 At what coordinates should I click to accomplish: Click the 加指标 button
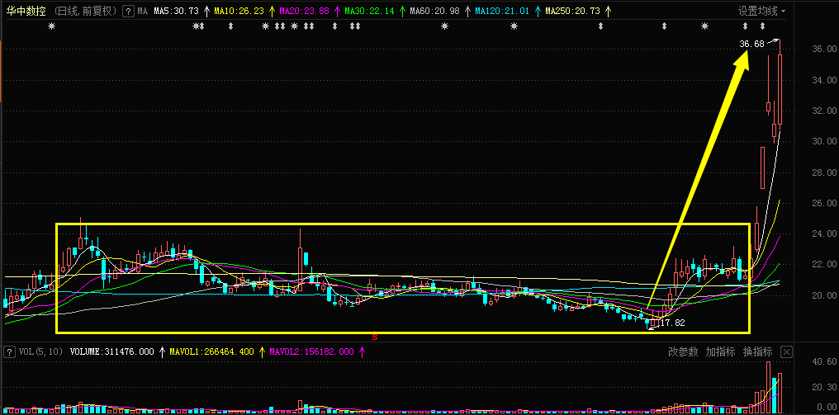click(720, 352)
